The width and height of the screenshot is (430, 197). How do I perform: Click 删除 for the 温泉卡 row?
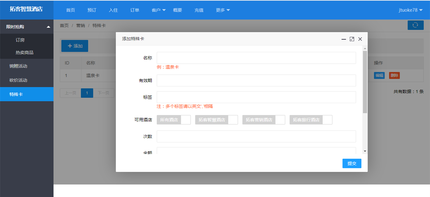point(394,75)
